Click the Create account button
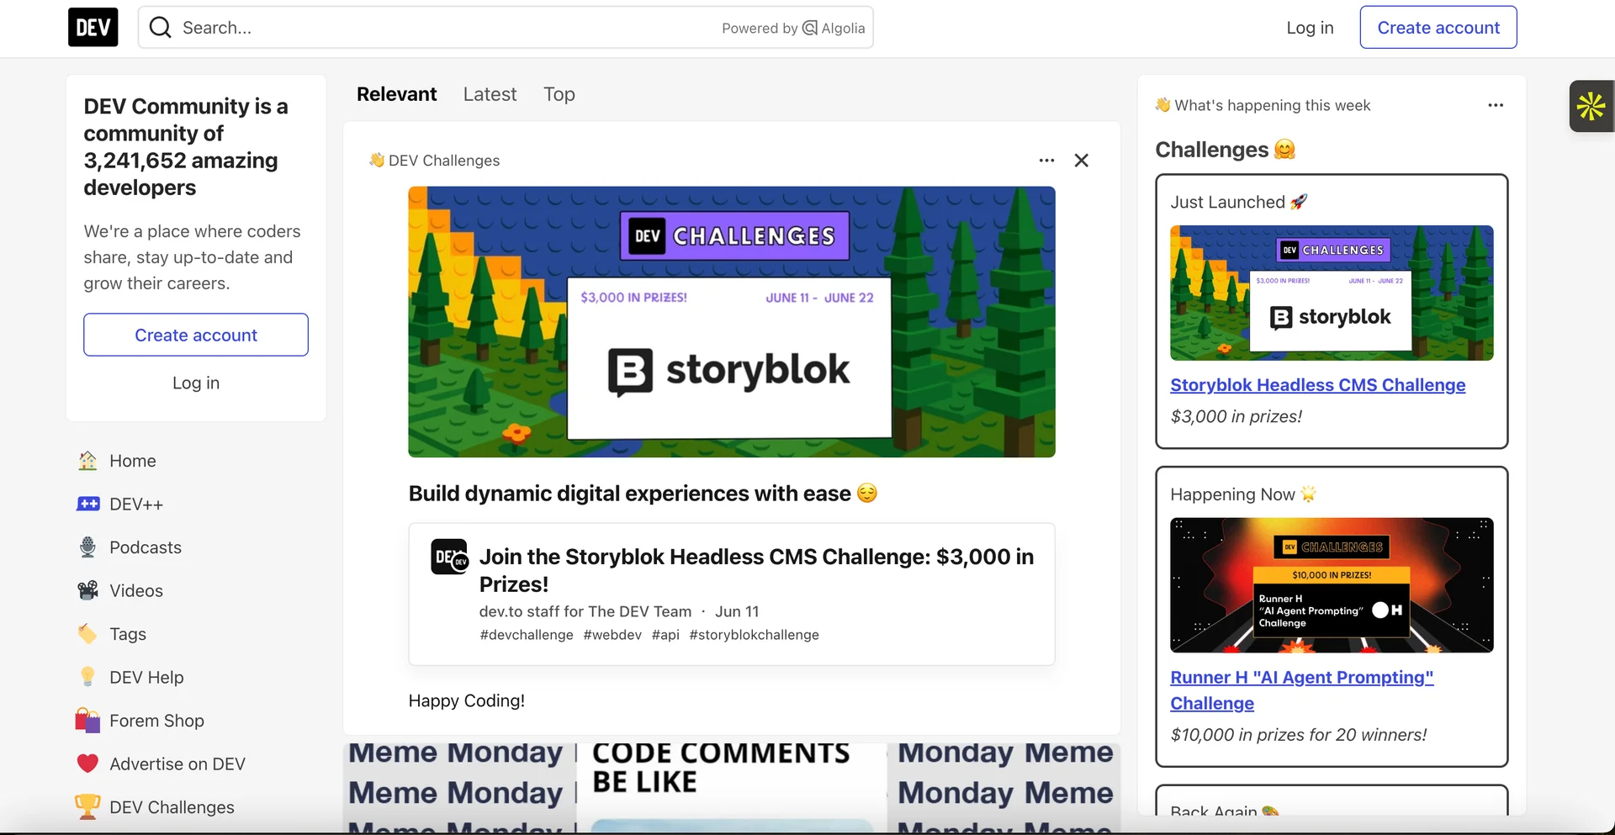The image size is (1615, 835). (x=1438, y=27)
